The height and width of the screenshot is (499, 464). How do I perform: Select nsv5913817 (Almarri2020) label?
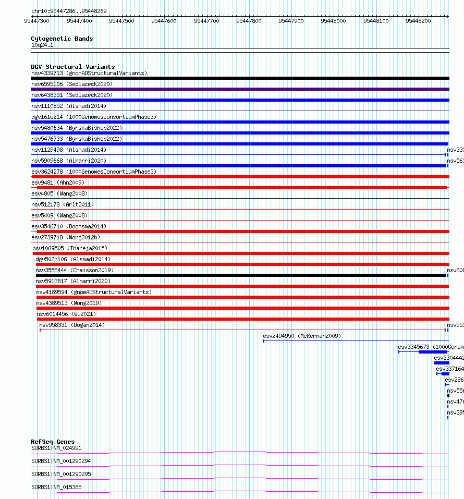[x=73, y=282]
